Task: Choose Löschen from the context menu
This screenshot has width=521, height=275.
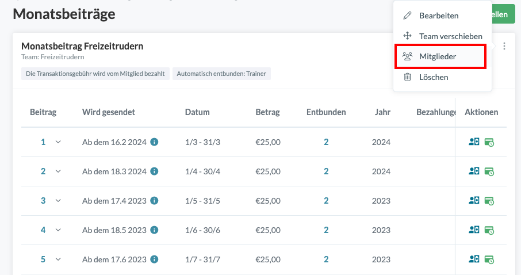Action: (433, 77)
